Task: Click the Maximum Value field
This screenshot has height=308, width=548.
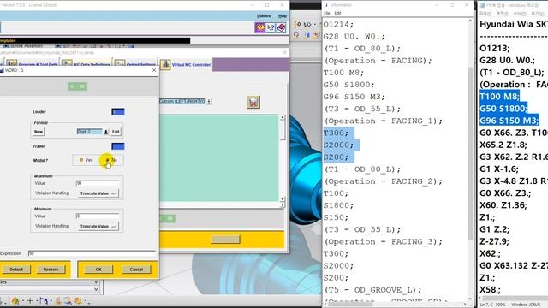Action: (98, 183)
